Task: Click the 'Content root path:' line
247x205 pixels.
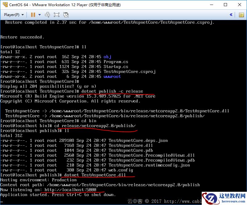Action: pos(100,185)
